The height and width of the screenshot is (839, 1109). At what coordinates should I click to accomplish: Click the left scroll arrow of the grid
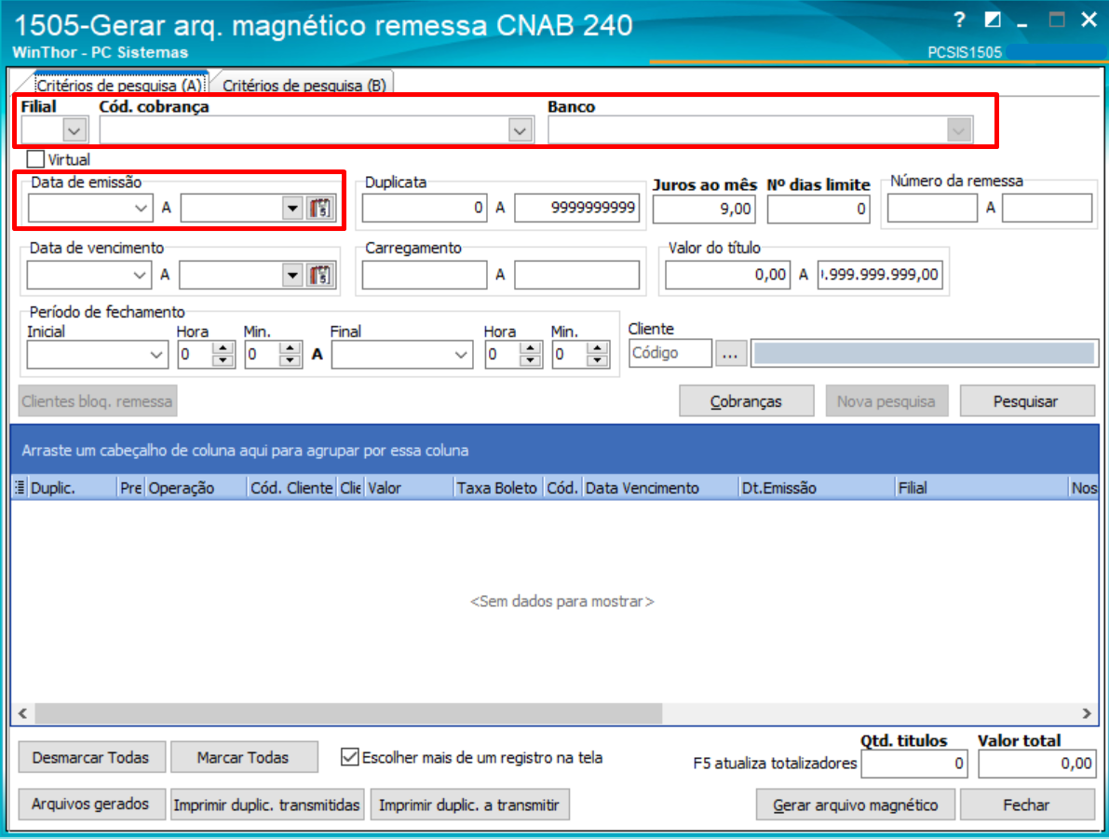pyautogui.click(x=22, y=713)
